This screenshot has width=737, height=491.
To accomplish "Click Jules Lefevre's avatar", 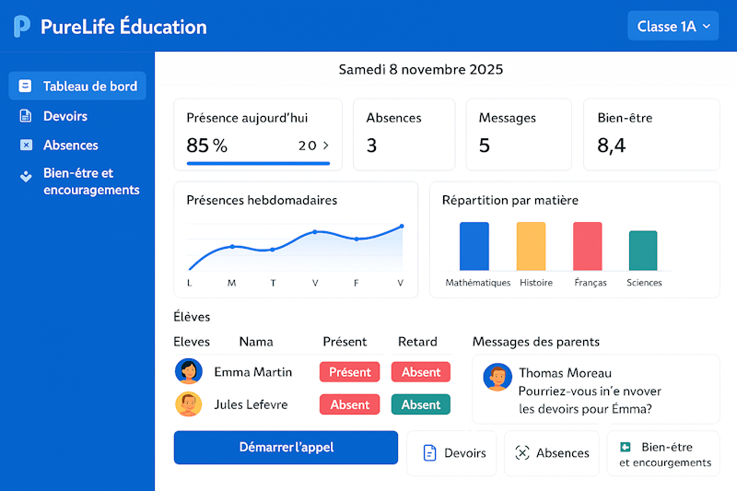I will pyautogui.click(x=188, y=404).
